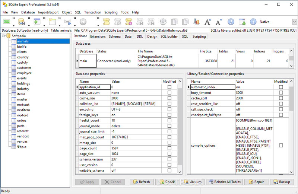Click the table icon beside biolife
This screenshot has height=194, width=298.
[14, 47]
